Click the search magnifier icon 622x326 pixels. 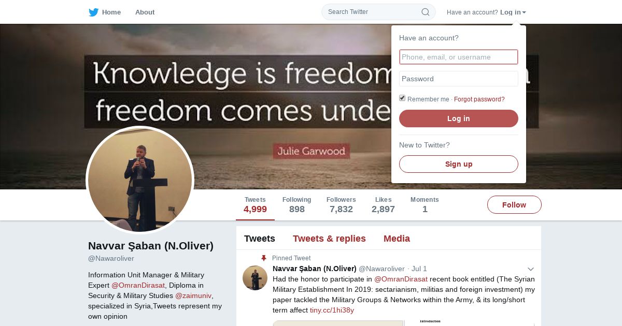point(425,12)
